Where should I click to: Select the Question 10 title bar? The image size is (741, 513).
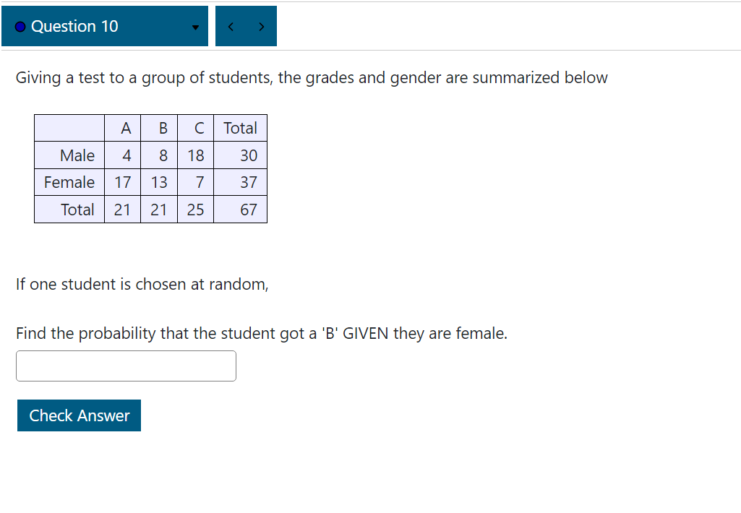click(x=104, y=25)
